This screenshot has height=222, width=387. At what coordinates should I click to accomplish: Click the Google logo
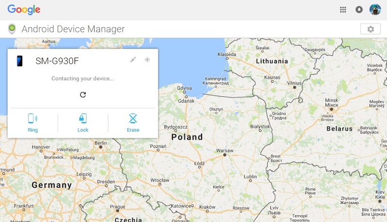point(24,10)
